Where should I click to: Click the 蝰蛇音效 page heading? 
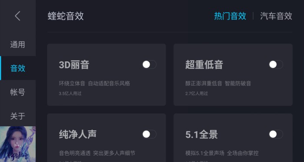[x=66, y=16]
